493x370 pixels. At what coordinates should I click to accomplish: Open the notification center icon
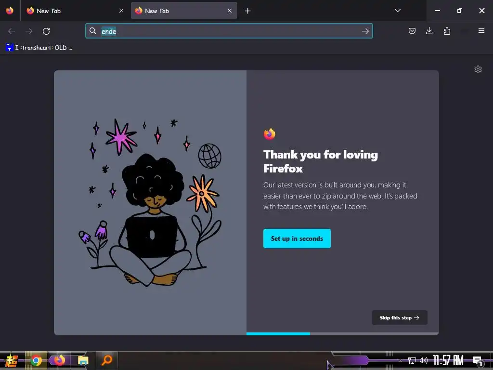(x=478, y=361)
